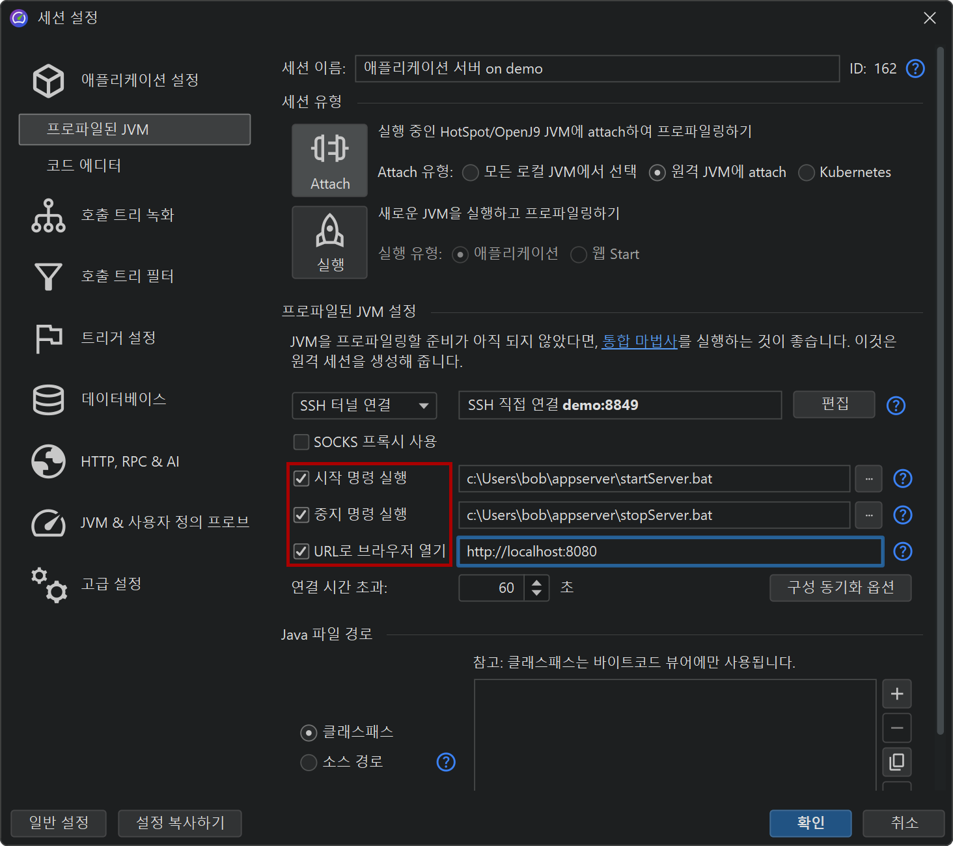Open 호출 트리 필터 via funnel icon
This screenshot has width=953, height=846.
(48, 277)
